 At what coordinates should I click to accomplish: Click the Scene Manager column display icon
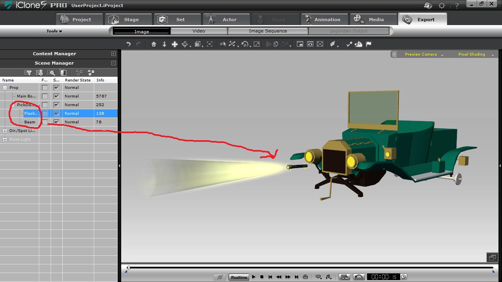tap(63, 72)
